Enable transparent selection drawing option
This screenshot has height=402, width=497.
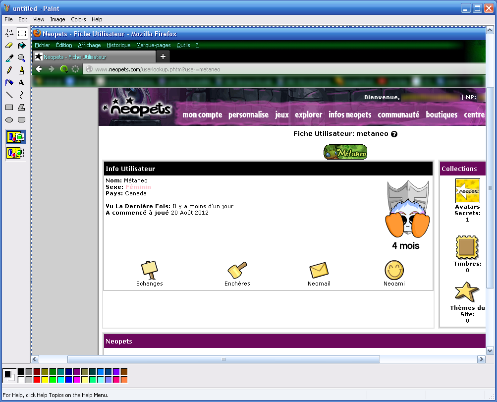point(15,153)
